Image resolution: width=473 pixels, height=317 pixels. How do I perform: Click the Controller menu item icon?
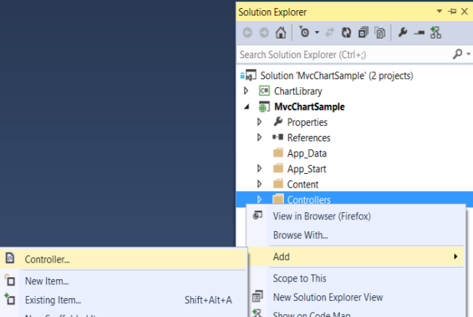pyautogui.click(x=10, y=258)
